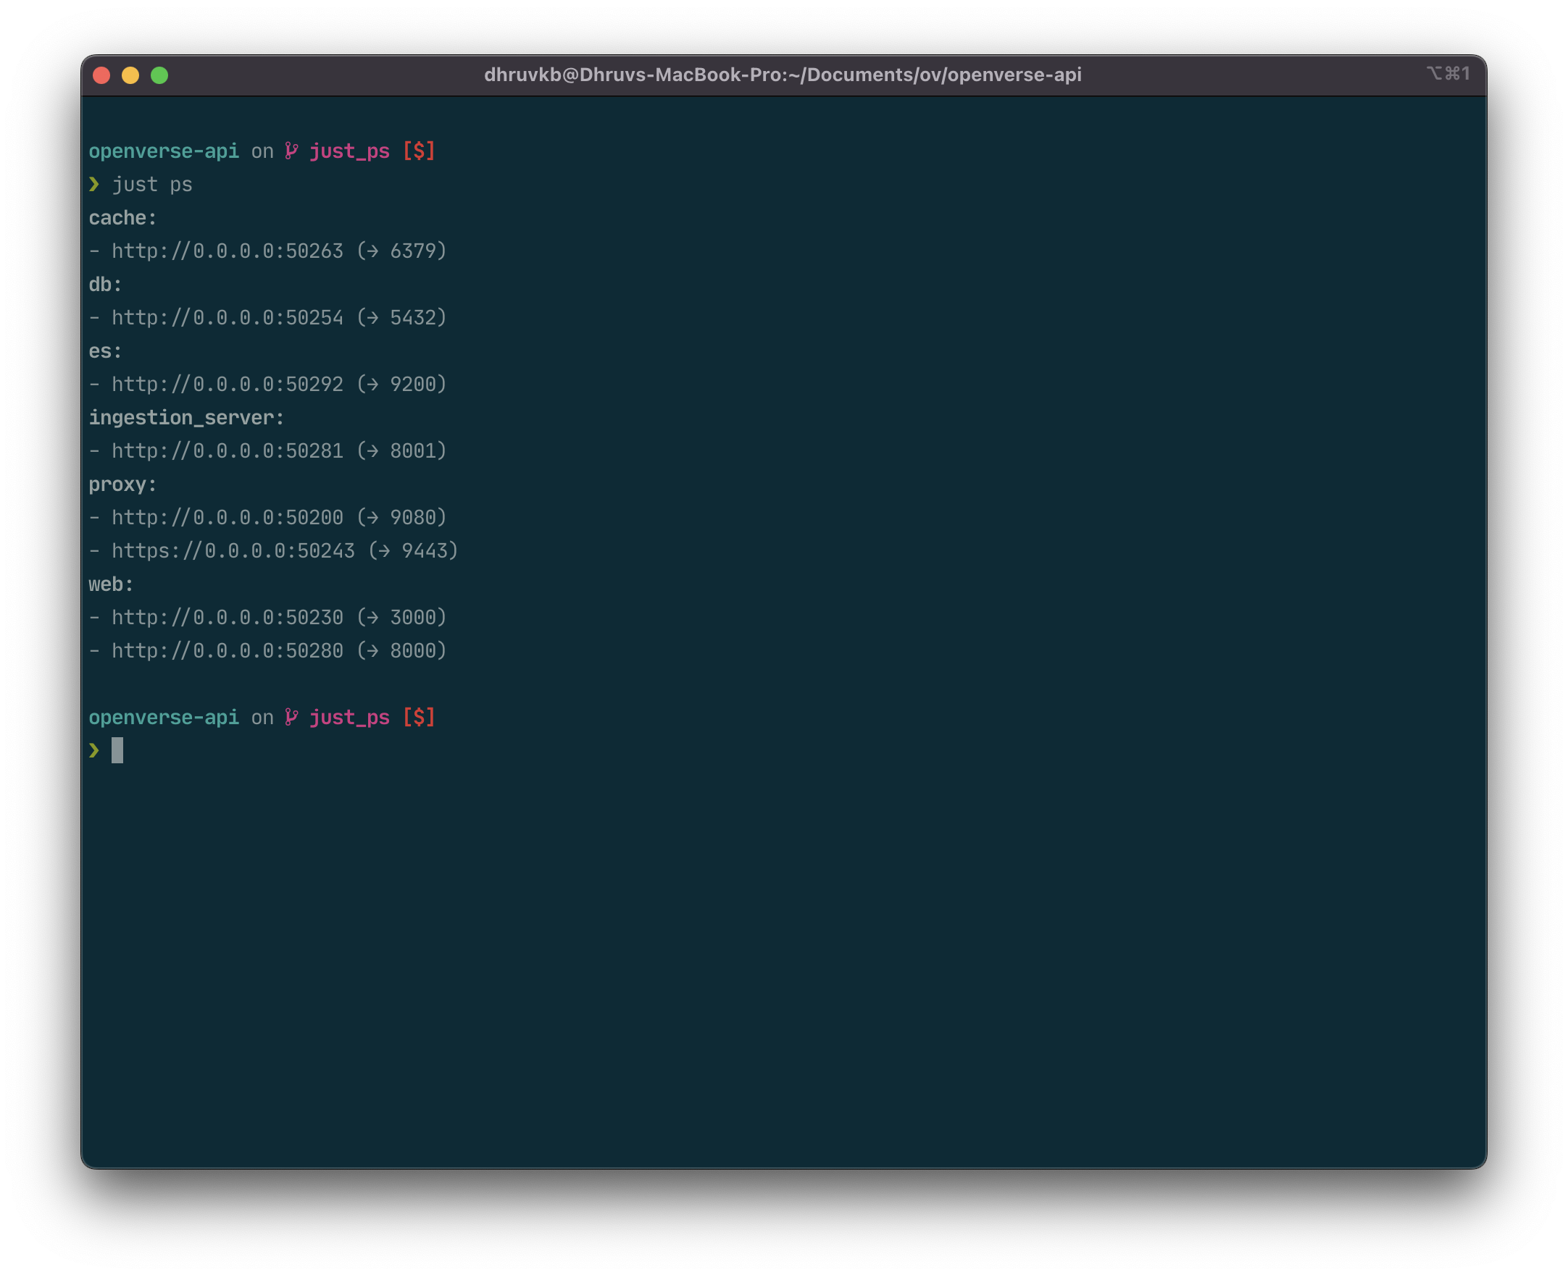Open the db URL on port 50254

[x=228, y=317]
